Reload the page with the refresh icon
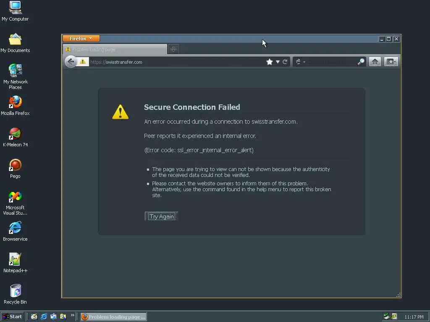 click(285, 62)
